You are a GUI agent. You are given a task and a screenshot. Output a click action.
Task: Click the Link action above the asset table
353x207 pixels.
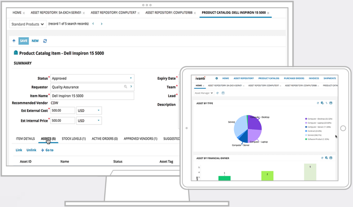tap(19, 150)
